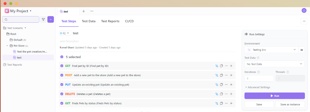Uncheck the GET Finds Pets by status step
310x112 pixels.
tap(62, 103)
